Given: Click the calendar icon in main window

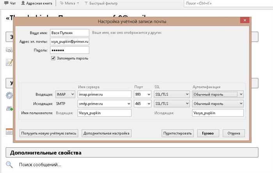Looking at the screenshot, I should tap(9, 131).
